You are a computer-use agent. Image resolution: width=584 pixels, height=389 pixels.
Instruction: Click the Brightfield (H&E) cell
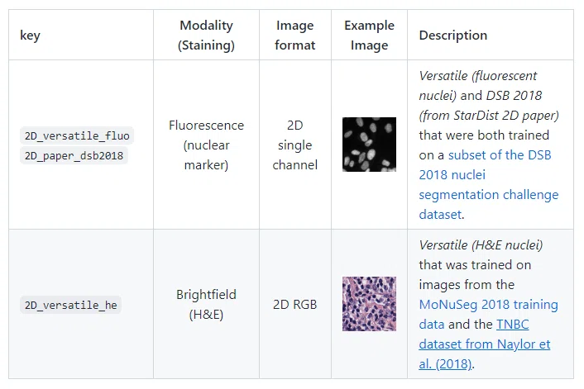pos(206,304)
